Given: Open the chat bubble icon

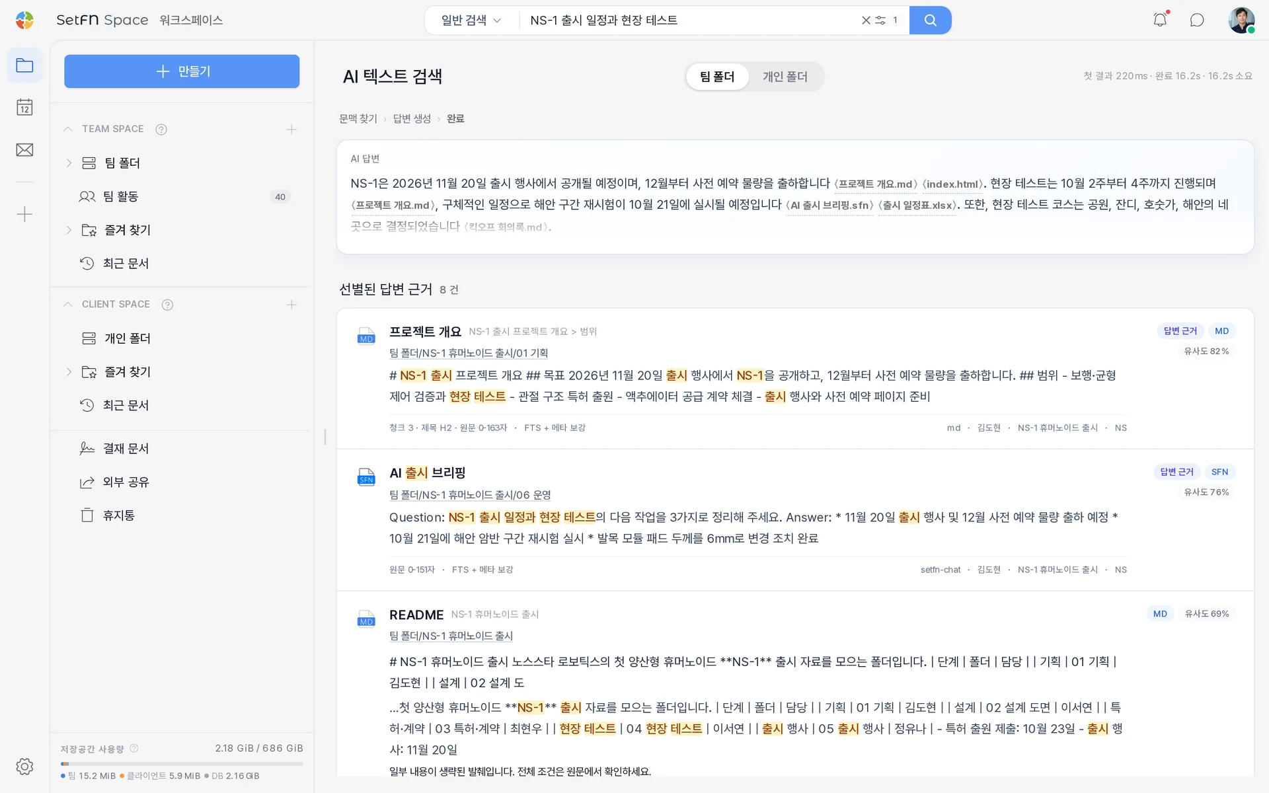Looking at the screenshot, I should click(1197, 20).
